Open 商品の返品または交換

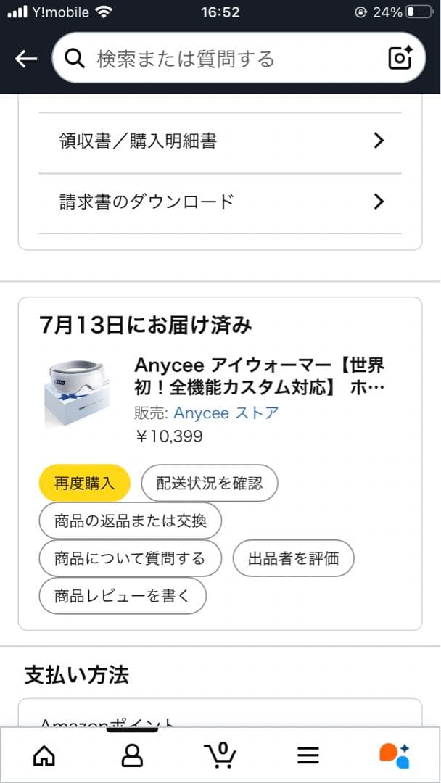[131, 521]
